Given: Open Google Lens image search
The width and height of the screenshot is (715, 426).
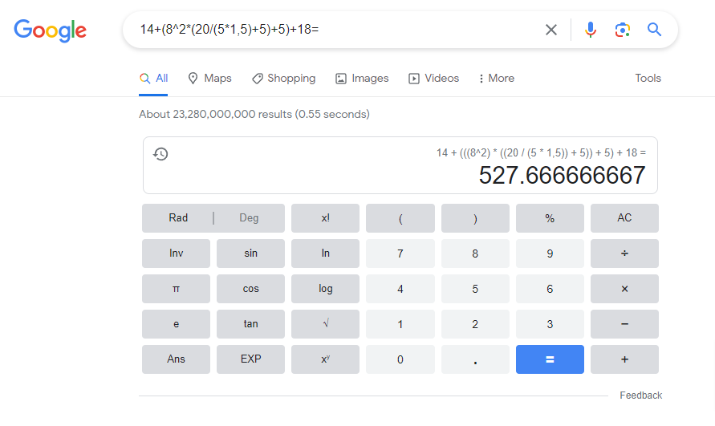Looking at the screenshot, I should point(622,30).
